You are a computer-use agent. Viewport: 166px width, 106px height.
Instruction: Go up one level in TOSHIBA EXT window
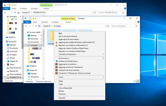click(15, 13)
